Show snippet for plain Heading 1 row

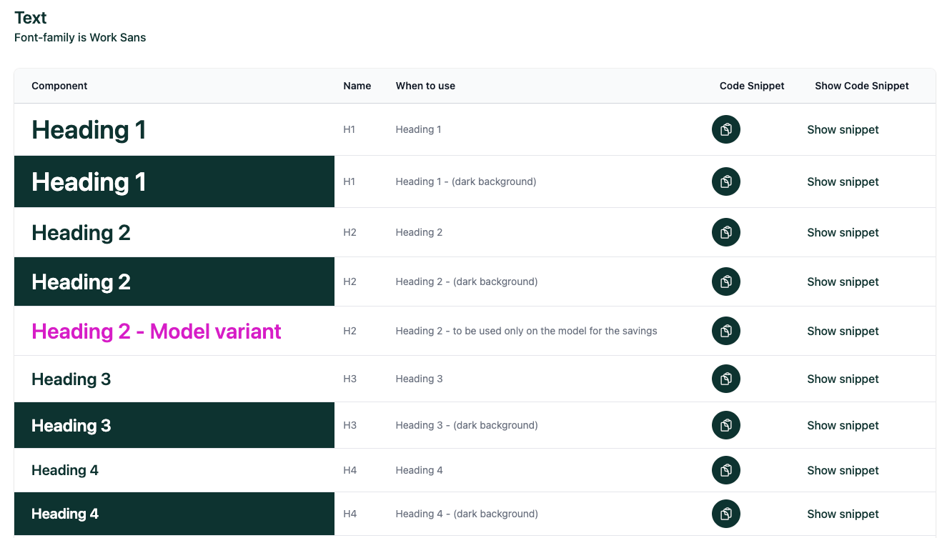pos(843,129)
